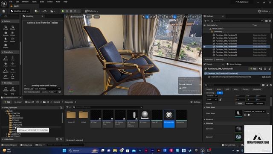Image resolution: width=273 pixels, height=154 pixels.
Task: Open the Editing LOD dropdown
Action: point(47,89)
